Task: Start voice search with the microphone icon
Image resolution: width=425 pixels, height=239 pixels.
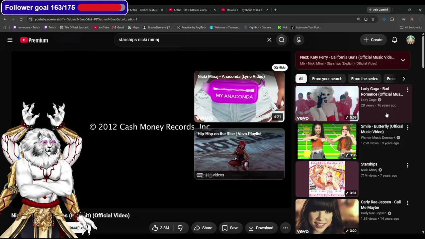Action: (x=299, y=40)
